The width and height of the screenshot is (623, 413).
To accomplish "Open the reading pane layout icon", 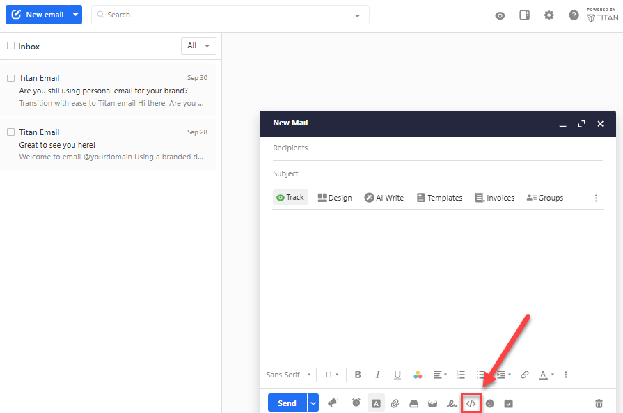I will 524,15.
